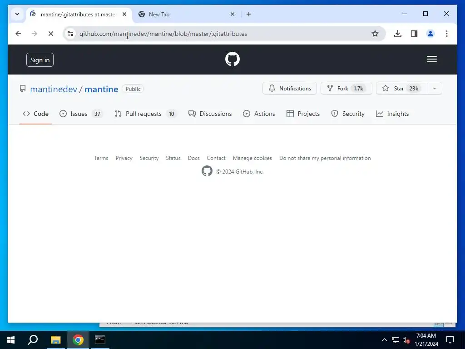
Task: Click the Contact footer link
Action: click(216, 158)
